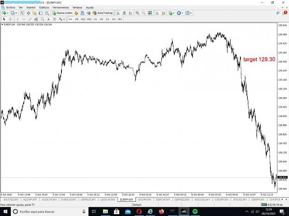Switch chart to candlesticks style

tap(124, 13)
